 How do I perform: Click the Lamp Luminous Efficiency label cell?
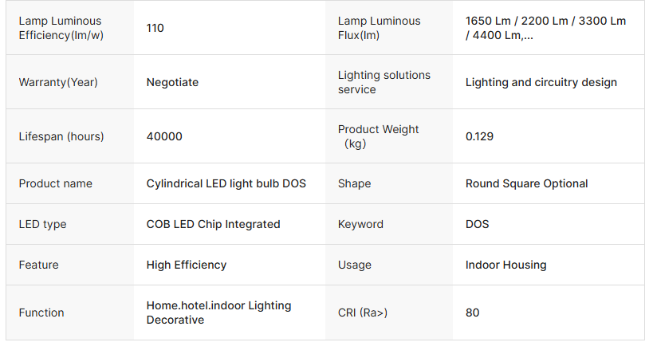60,28
